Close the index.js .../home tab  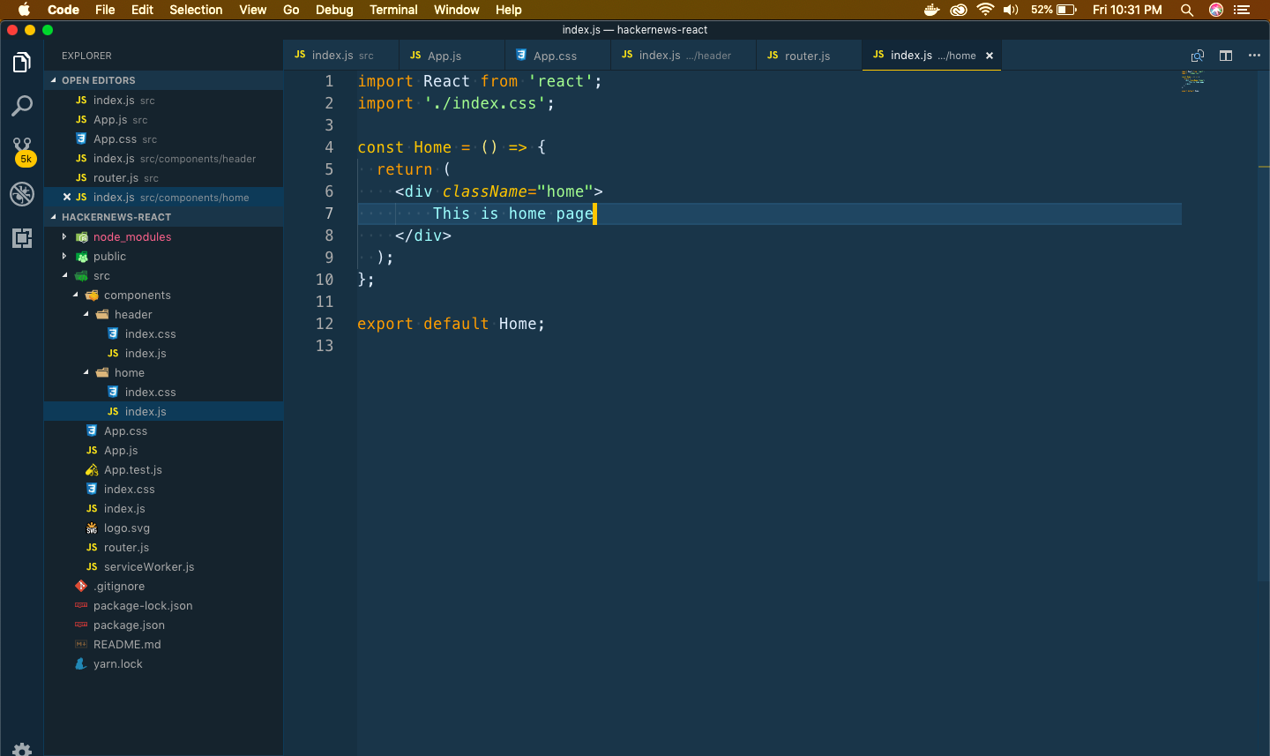pyautogui.click(x=990, y=56)
